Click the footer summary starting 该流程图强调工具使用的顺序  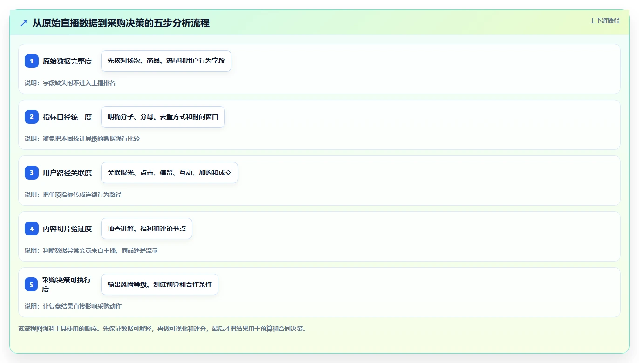pyautogui.click(x=162, y=329)
